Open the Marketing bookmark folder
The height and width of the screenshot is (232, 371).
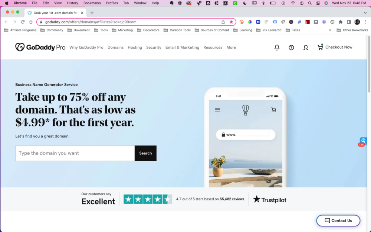[x=122, y=30]
